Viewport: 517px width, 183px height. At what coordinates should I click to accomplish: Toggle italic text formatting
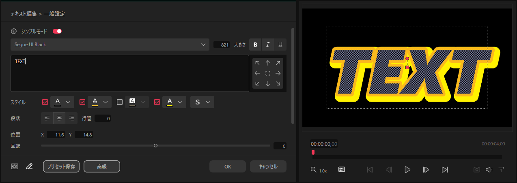click(x=268, y=45)
